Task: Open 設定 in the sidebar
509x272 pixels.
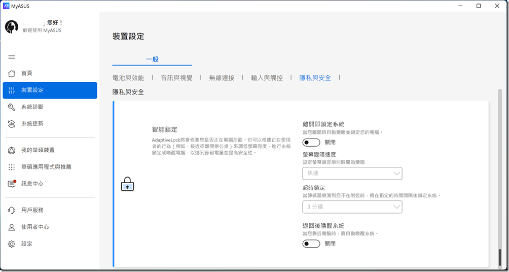Action: pyautogui.click(x=27, y=244)
